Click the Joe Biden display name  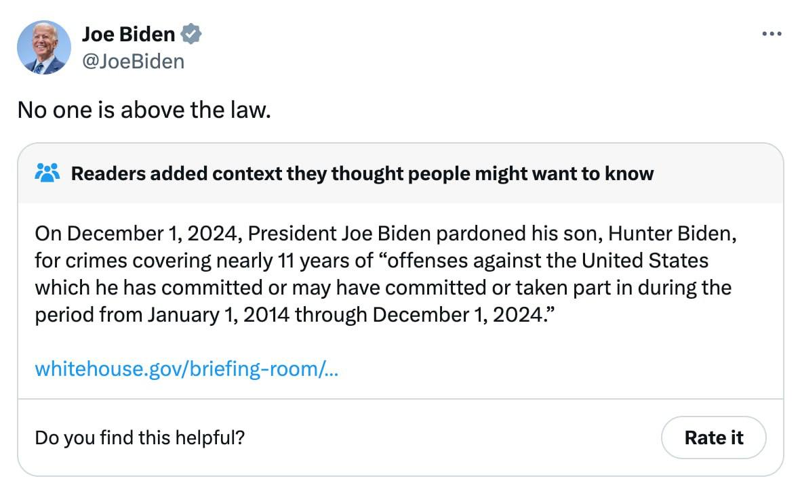[128, 34]
